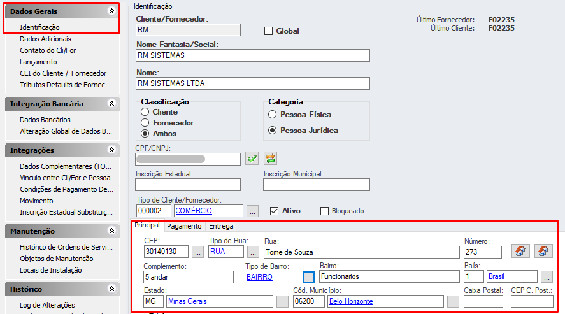Open lookup for Tipo de Cliente/Fornecedor
This screenshot has height=314, width=565.
pos(252,211)
